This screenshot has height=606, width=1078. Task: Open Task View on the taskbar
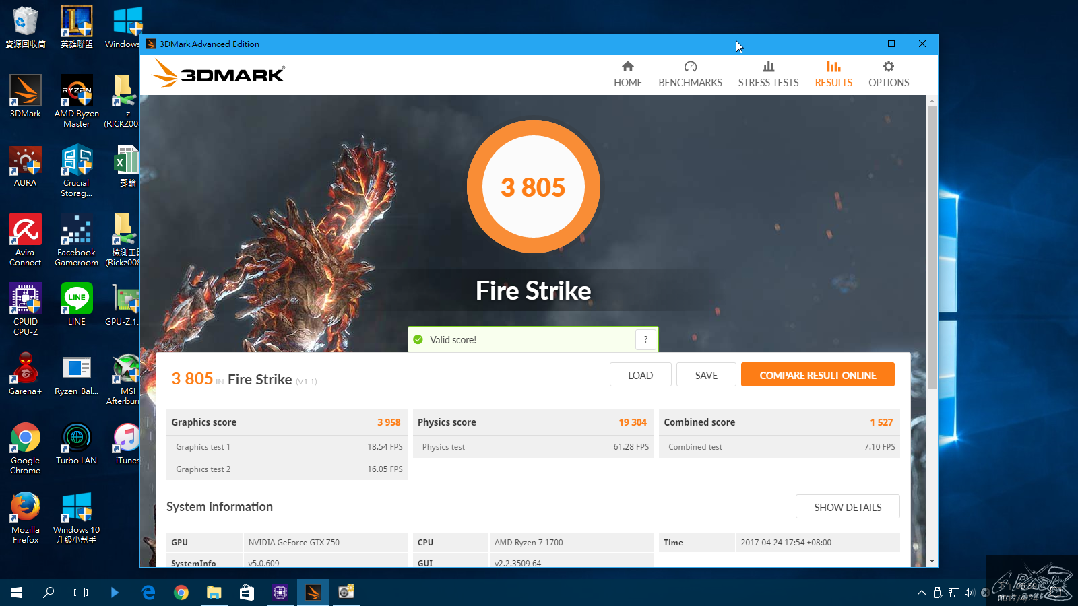(81, 593)
